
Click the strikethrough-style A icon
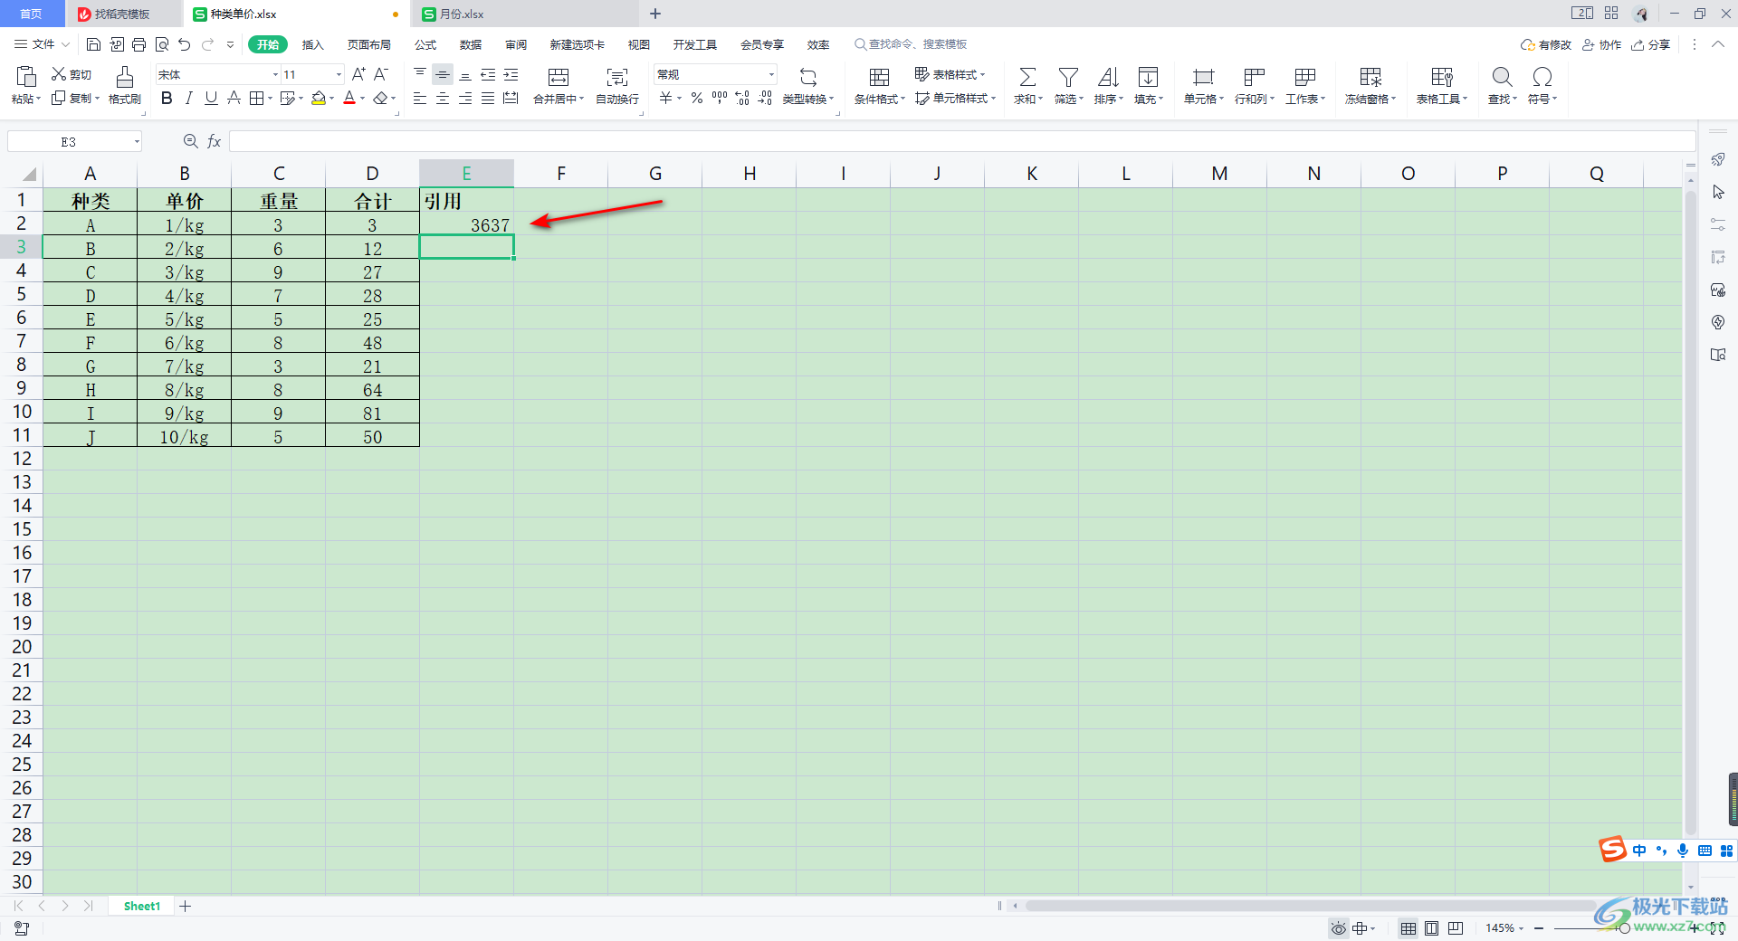(x=234, y=98)
